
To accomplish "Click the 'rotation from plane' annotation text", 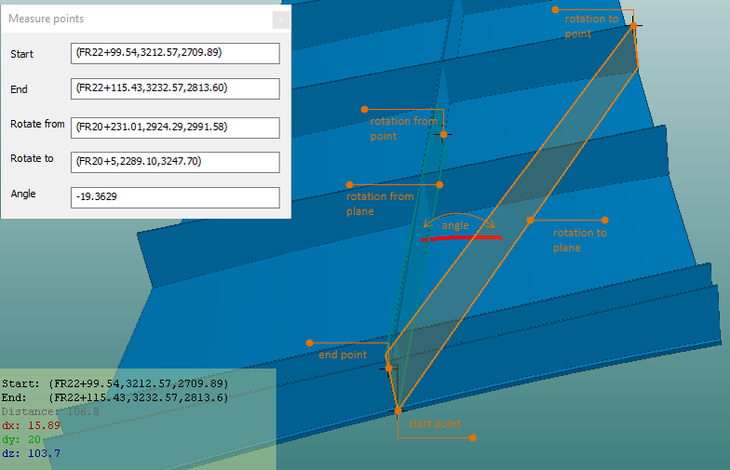I will tap(380, 204).
